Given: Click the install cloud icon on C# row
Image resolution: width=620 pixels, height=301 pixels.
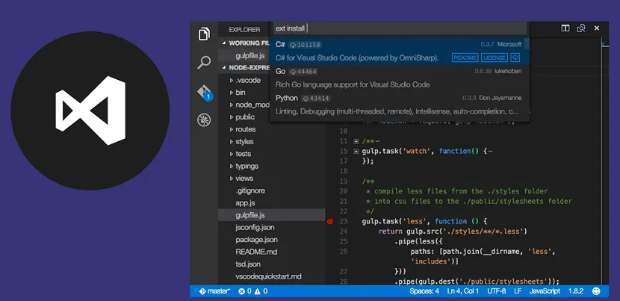Looking at the screenshot, I should point(515,58).
